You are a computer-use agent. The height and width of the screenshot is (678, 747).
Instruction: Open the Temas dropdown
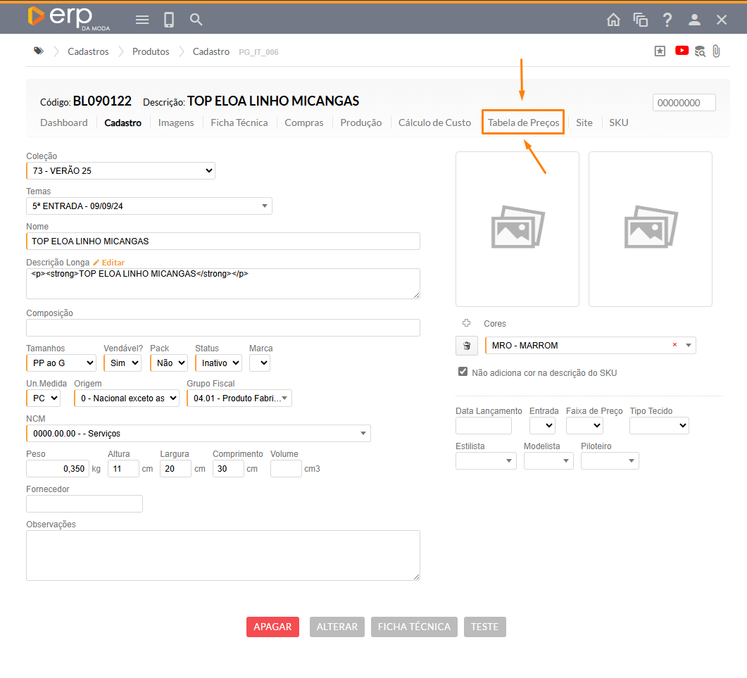coord(149,206)
